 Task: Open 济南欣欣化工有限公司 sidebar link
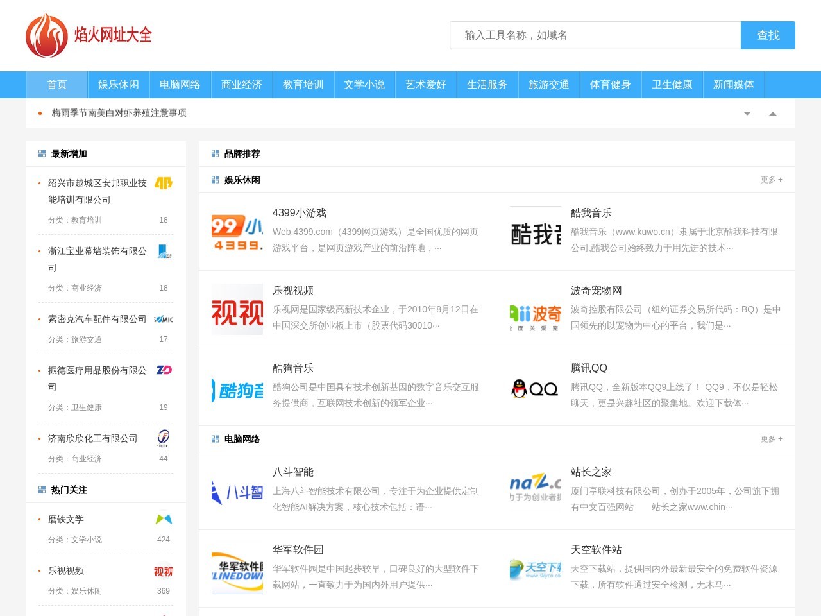click(93, 438)
